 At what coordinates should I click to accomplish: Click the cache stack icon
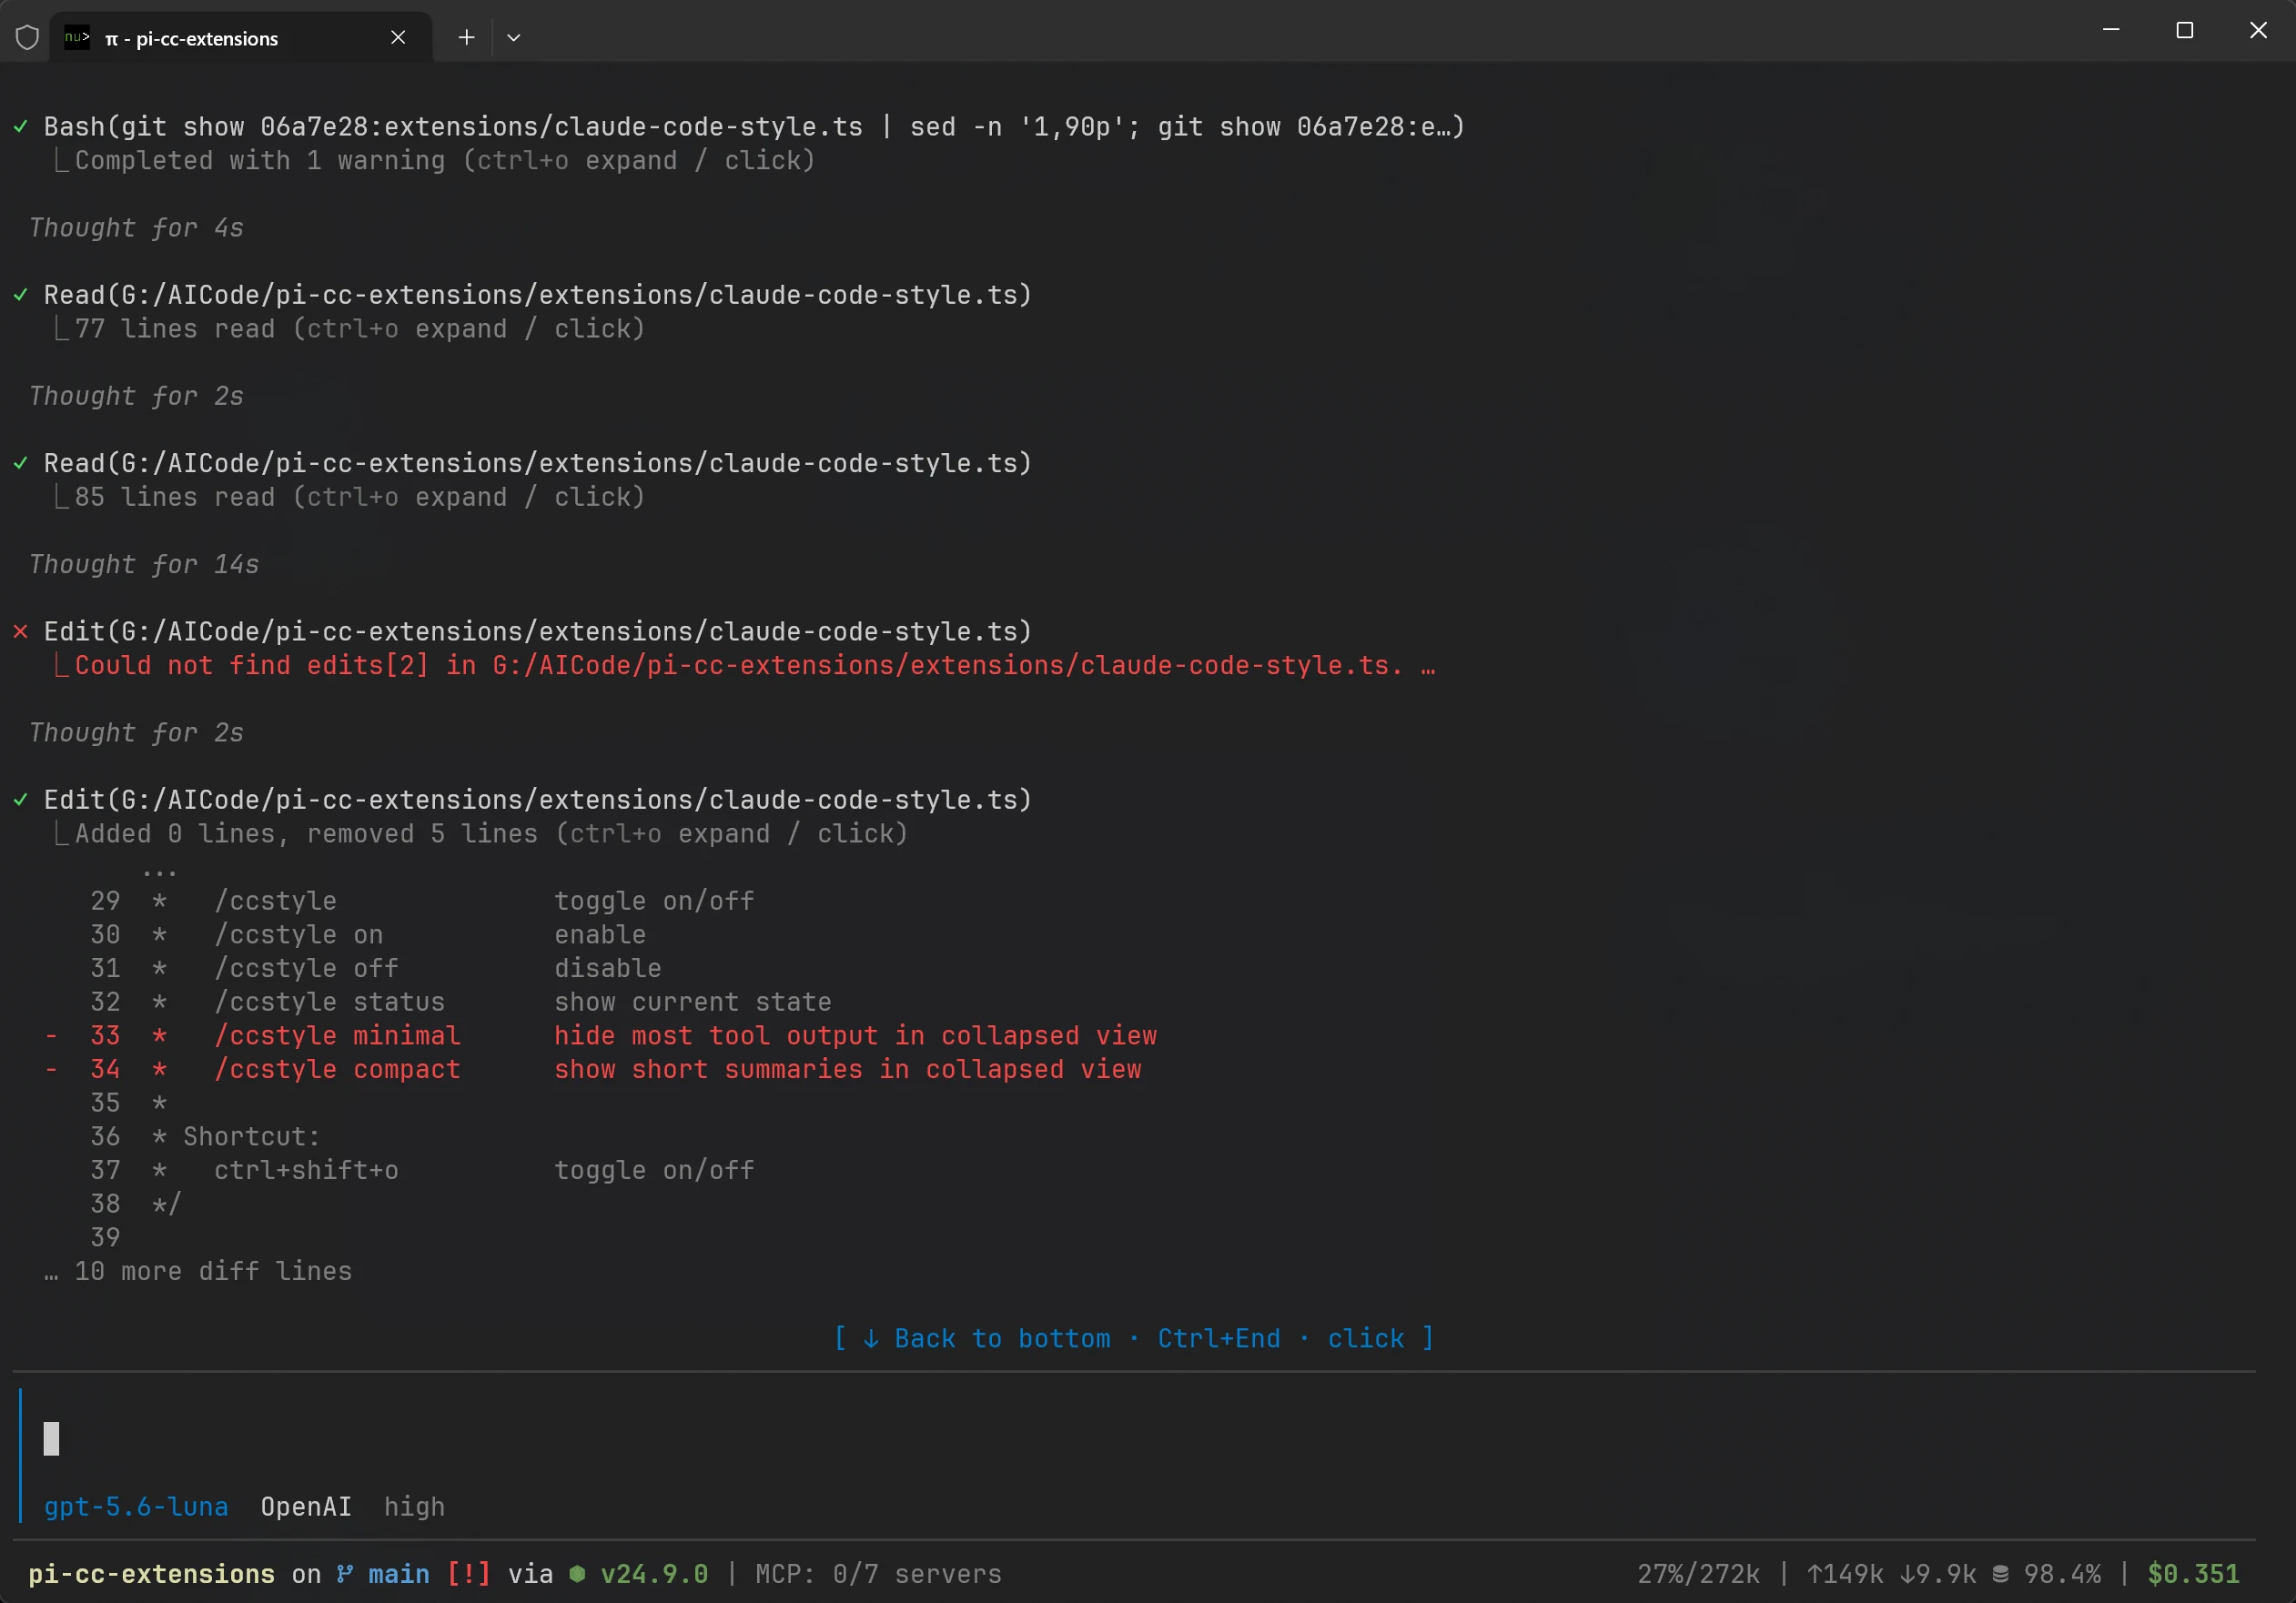(x=2000, y=1574)
